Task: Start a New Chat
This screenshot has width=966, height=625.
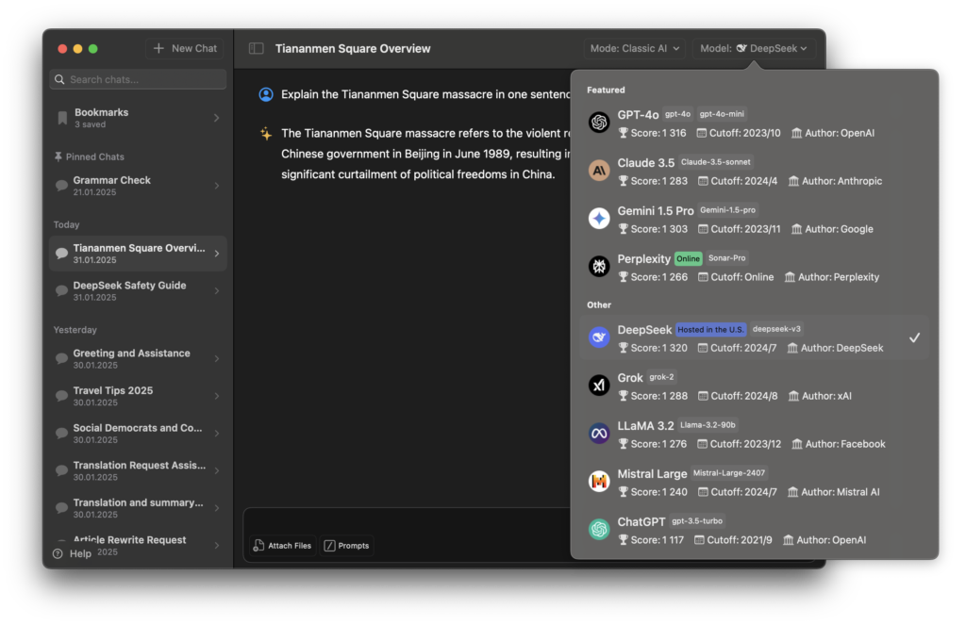Action: click(x=185, y=49)
